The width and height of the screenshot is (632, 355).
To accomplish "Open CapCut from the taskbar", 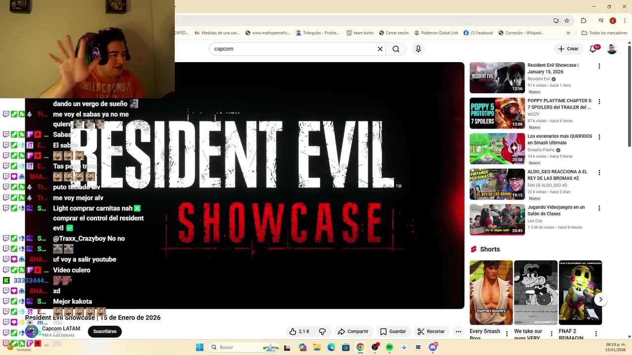I will point(418,347).
